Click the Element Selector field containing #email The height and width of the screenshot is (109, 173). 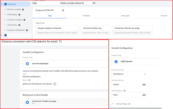pos(126,84)
